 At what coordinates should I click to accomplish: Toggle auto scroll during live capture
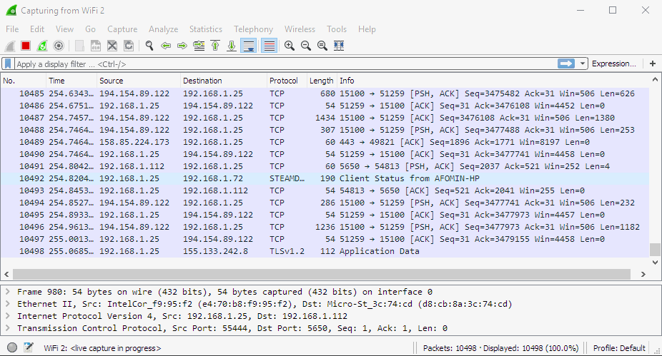click(x=248, y=46)
